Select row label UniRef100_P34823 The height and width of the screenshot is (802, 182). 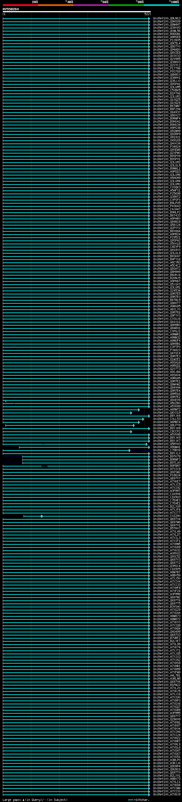[166, 350]
